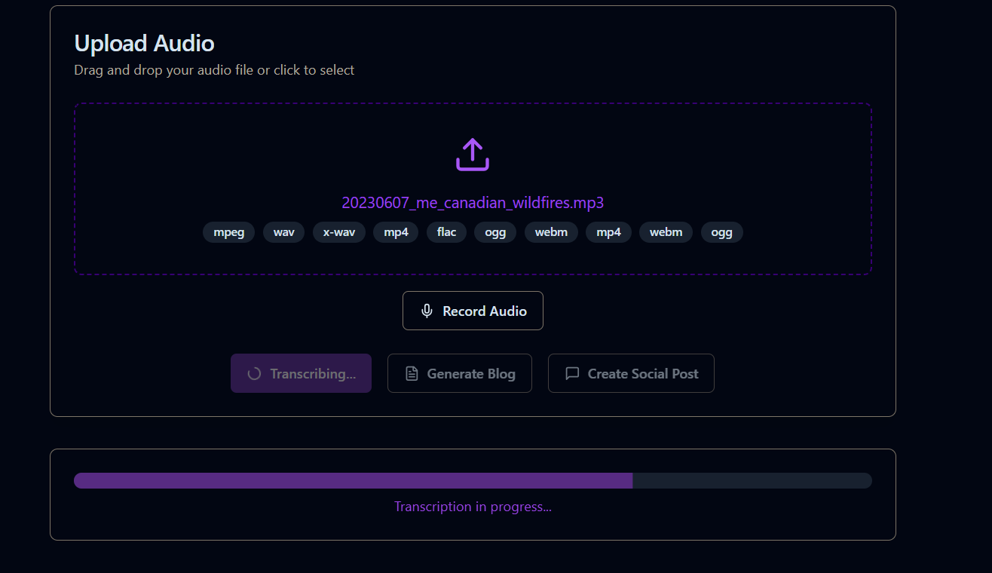
Task: Click the loading spinner beside Transcribing
Action: pos(254,373)
